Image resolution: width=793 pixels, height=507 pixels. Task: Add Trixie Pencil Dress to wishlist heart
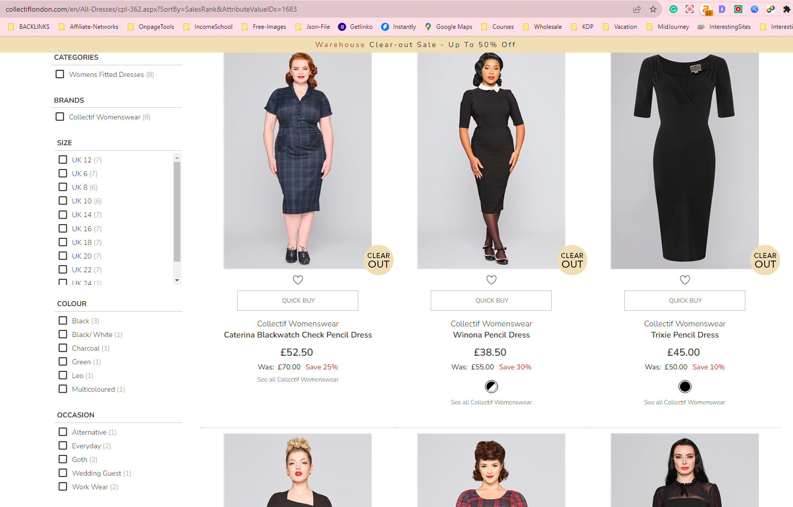[x=685, y=280]
